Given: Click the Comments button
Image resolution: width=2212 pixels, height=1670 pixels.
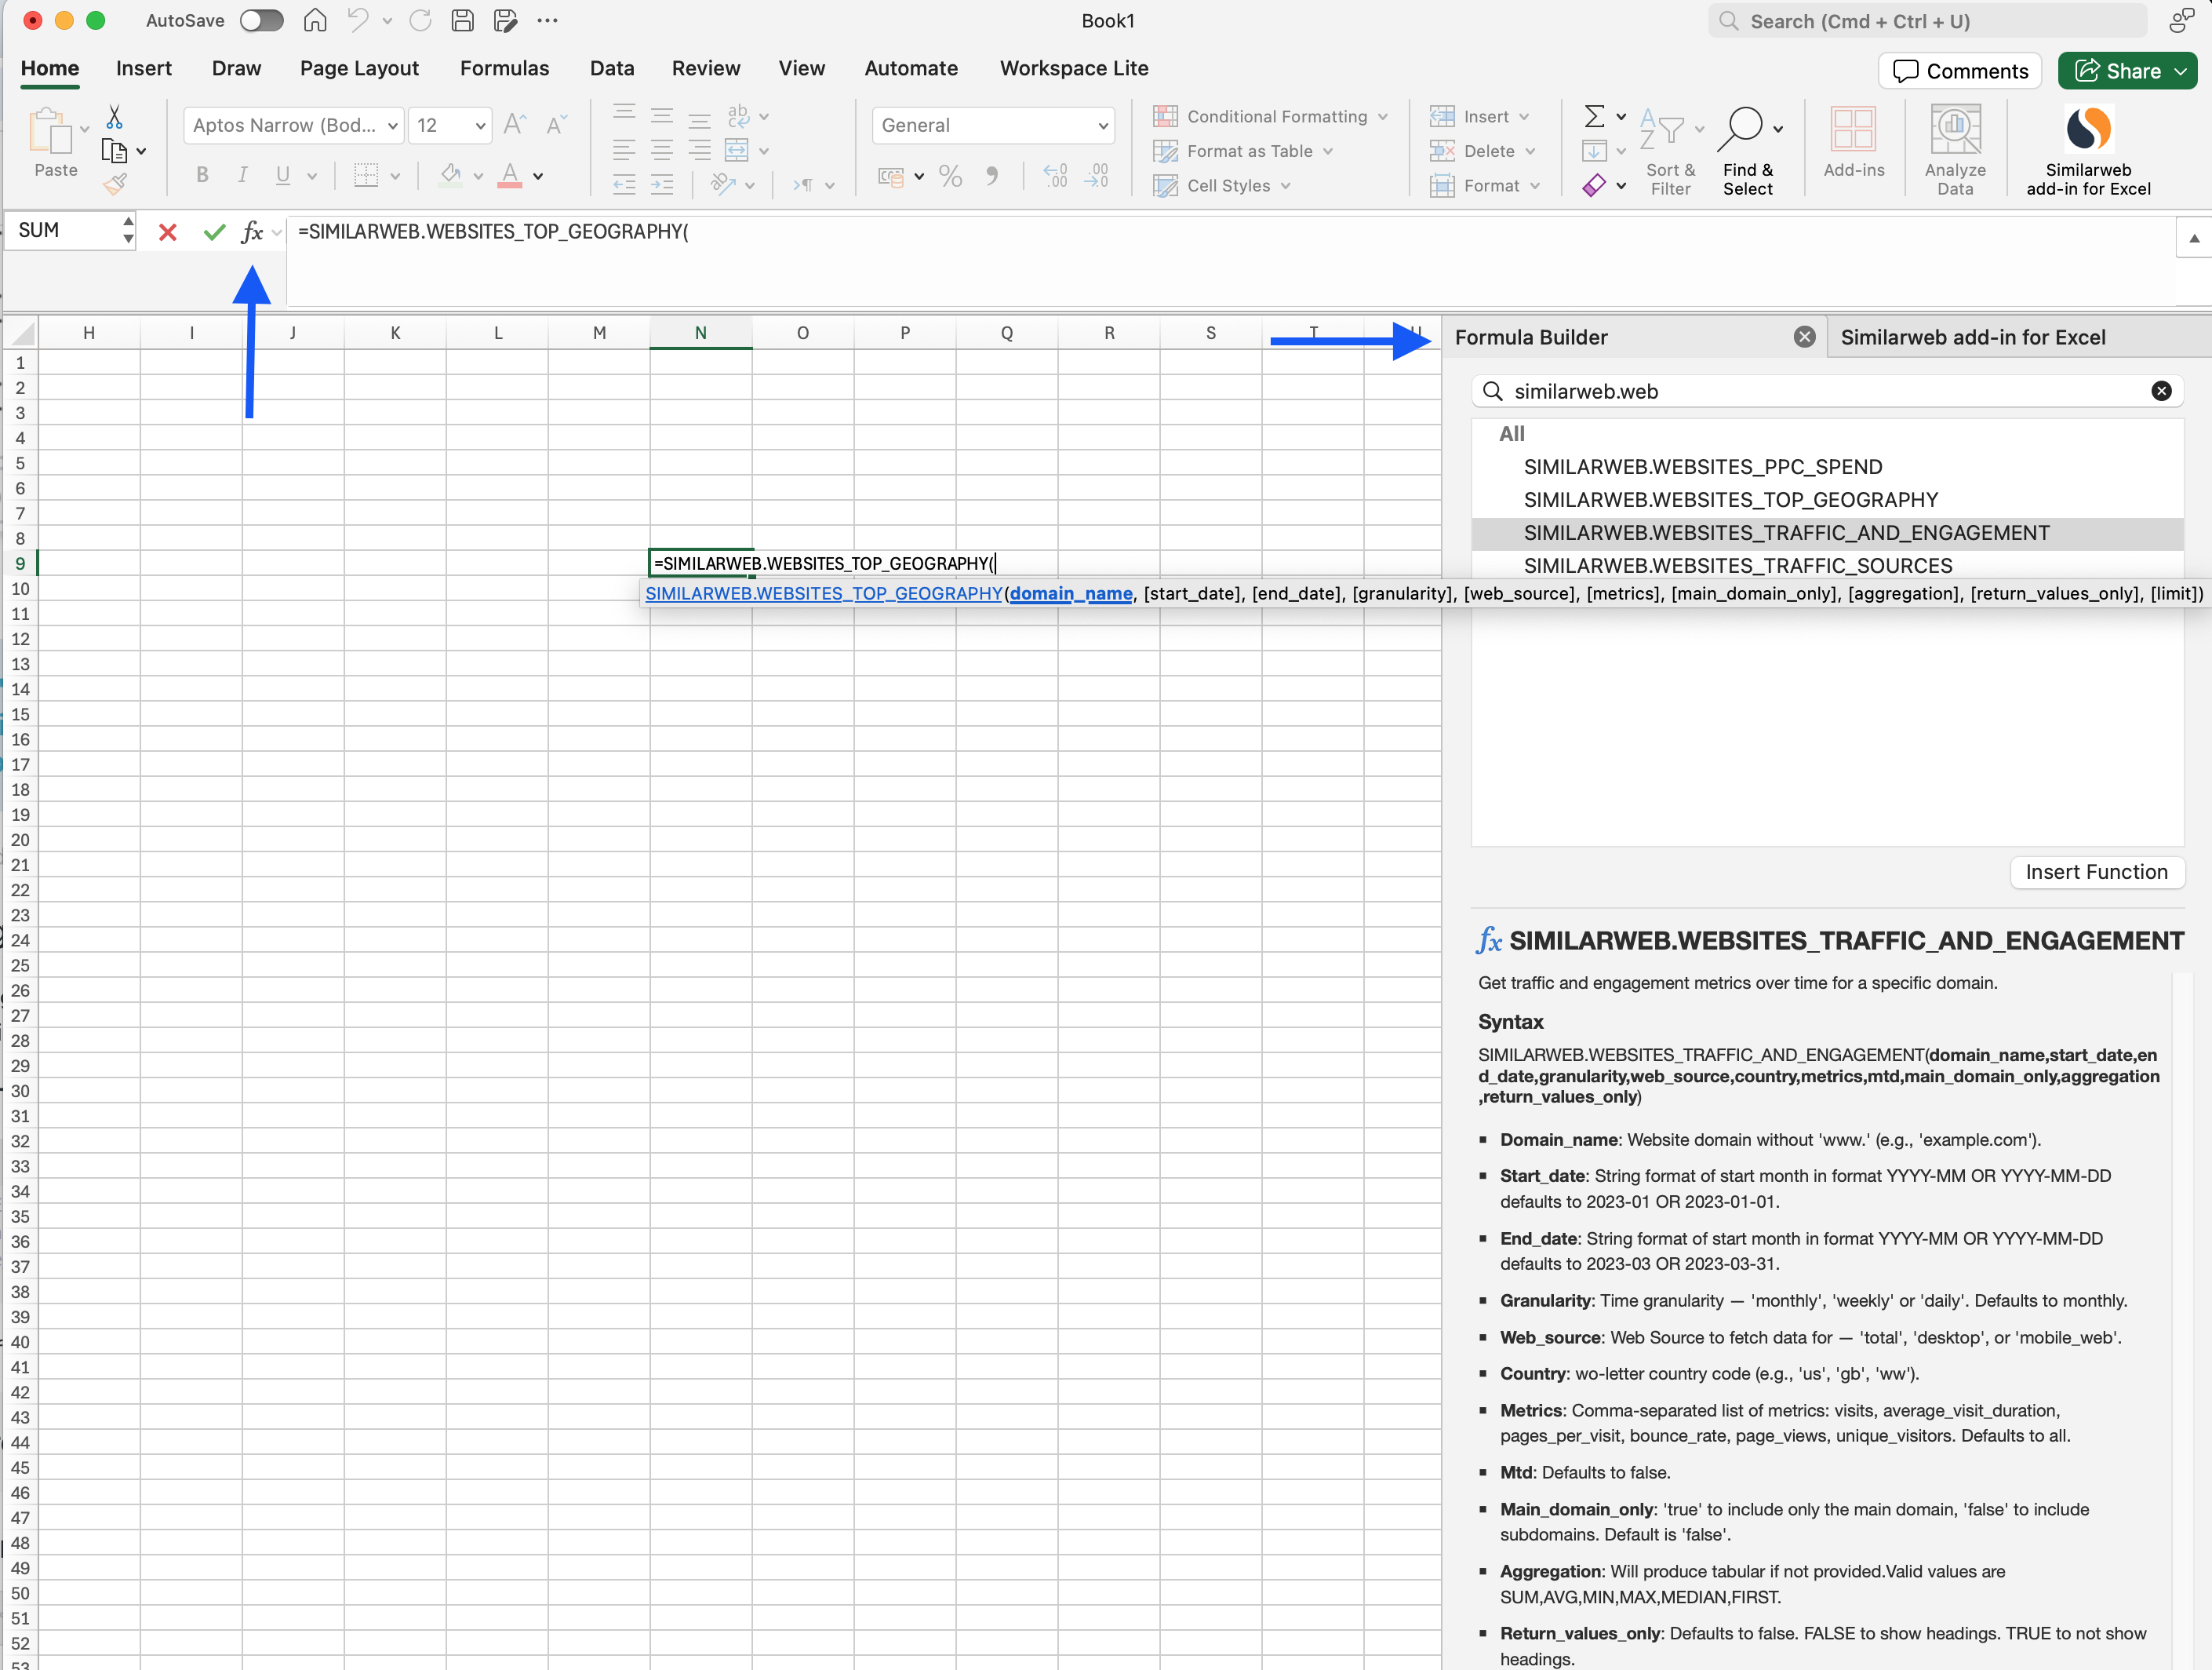Looking at the screenshot, I should (1960, 71).
